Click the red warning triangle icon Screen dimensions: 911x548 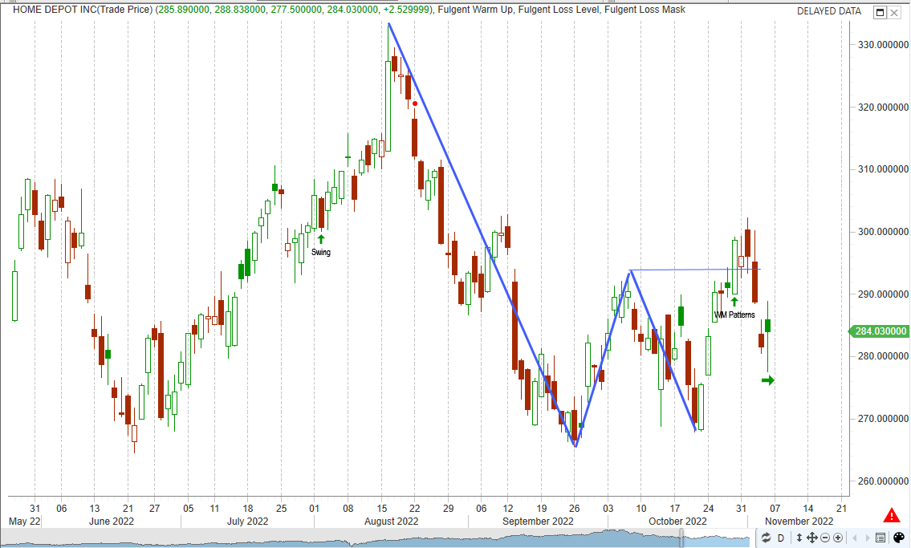[x=891, y=515]
